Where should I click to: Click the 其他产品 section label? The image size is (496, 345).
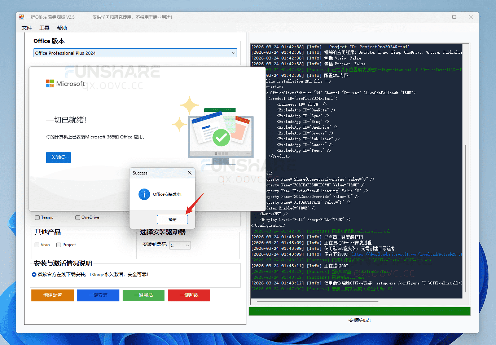48,232
